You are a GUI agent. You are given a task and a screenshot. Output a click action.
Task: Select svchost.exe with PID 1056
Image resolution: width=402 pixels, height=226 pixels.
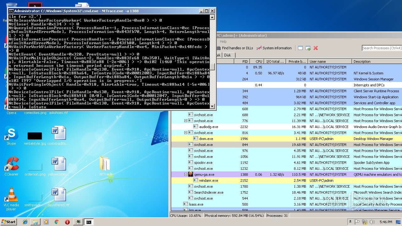(x=286, y=157)
